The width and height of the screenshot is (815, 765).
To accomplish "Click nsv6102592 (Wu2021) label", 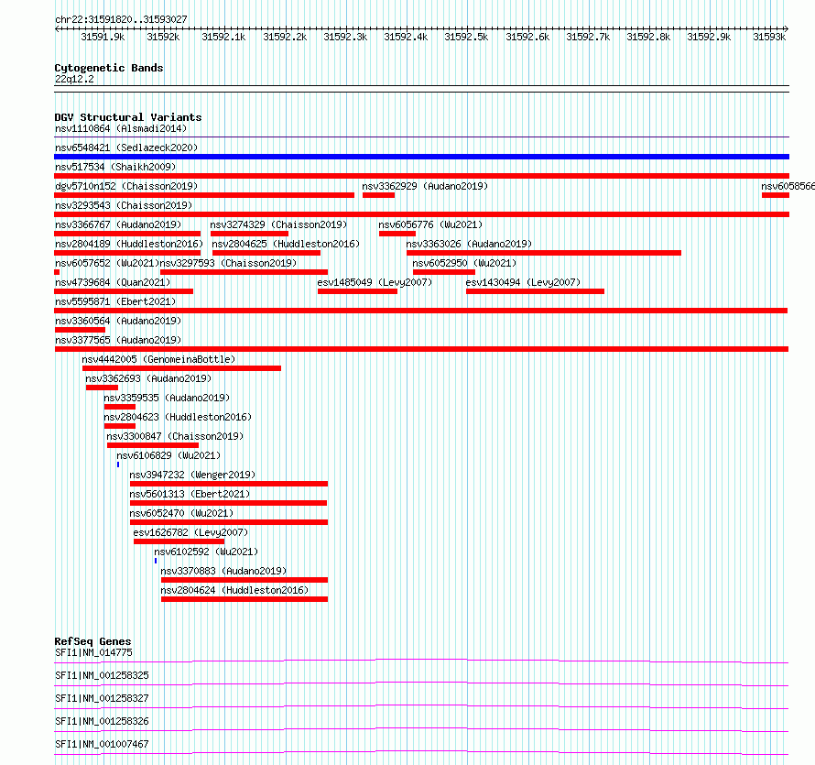I will click(x=206, y=552).
